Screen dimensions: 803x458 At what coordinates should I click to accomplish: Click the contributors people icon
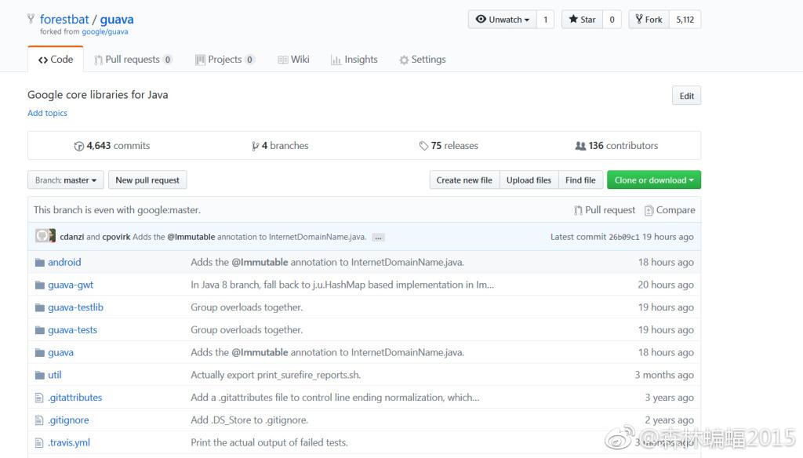coord(580,146)
